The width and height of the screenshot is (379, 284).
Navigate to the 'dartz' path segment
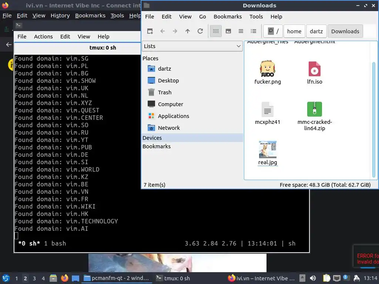click(316, 31)
